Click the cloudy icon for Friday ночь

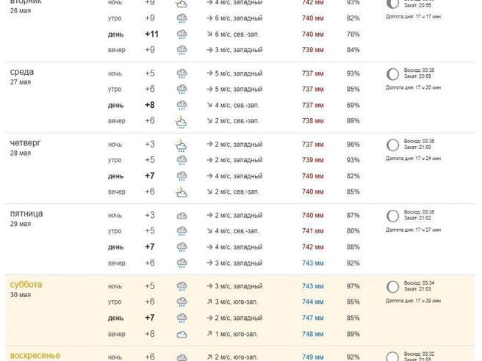click(x=181, y=216)
